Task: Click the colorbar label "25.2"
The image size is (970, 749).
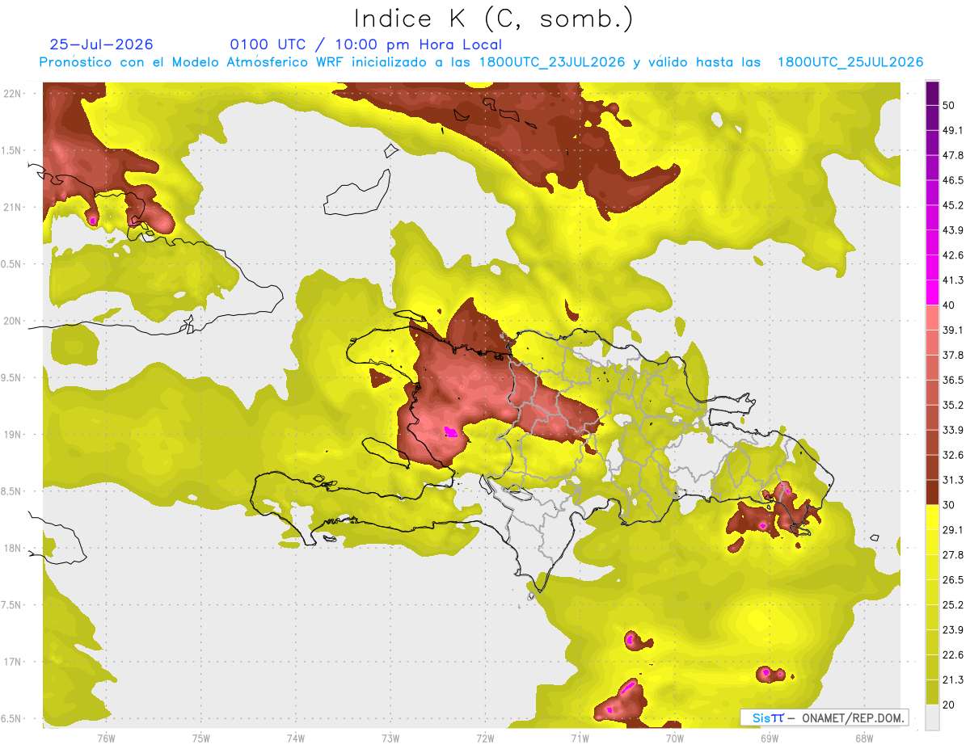Action: point(952,604)
